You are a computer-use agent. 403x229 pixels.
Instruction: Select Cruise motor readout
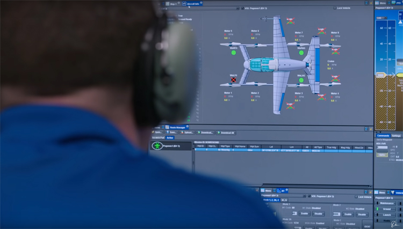click(331, 65)
